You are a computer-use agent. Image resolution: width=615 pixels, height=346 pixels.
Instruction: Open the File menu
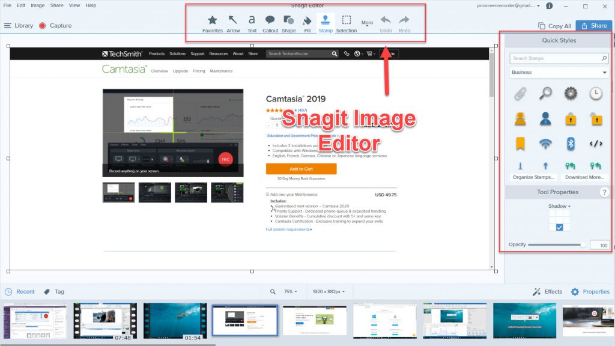click(x=7, y=5)
